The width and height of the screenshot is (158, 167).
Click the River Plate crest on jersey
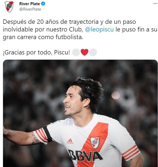tap(95, 143)
